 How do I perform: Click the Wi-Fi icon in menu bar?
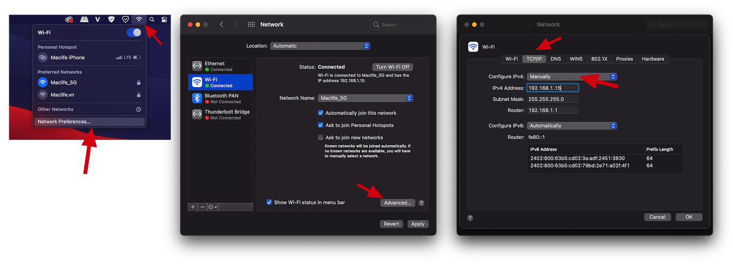pyautogui.click(x=139, y=20)
